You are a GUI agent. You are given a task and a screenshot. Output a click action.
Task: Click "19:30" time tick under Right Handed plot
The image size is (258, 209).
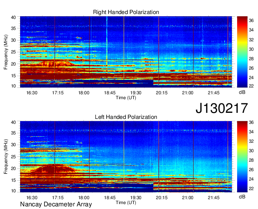click(136, 93)
